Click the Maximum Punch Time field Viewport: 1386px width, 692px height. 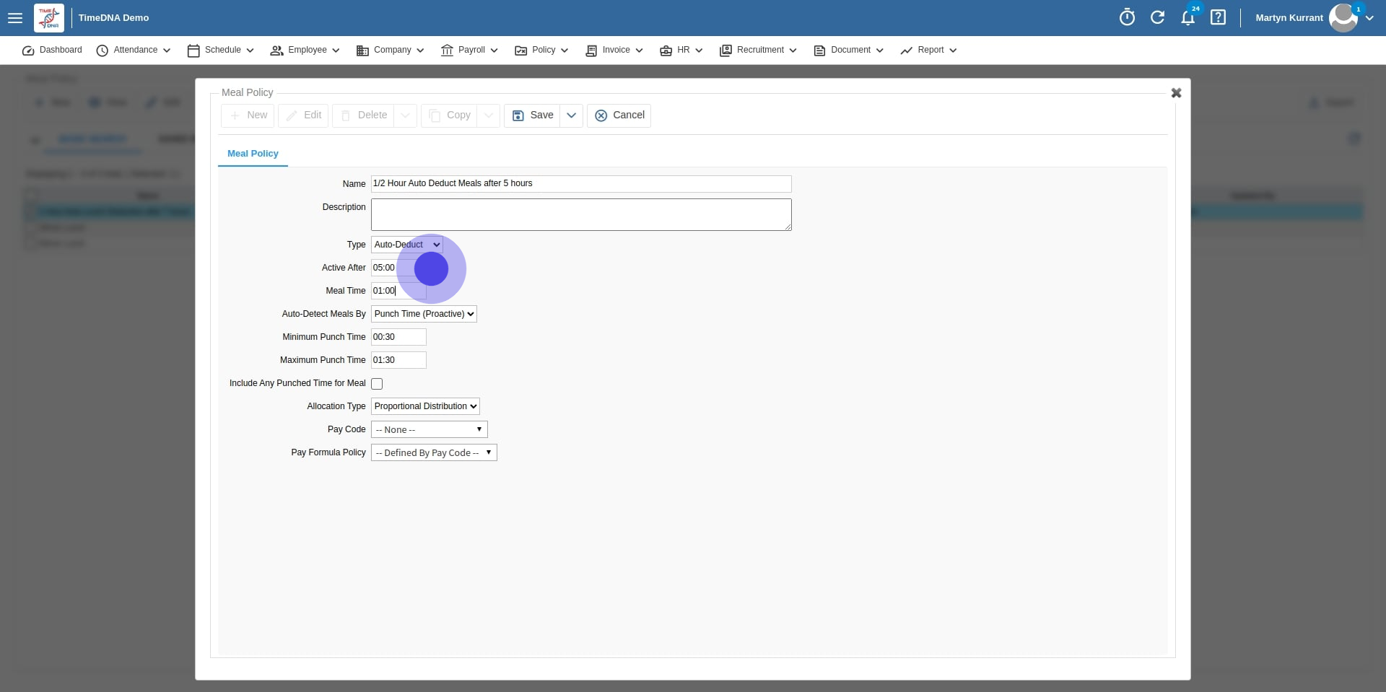click(398, 360)
